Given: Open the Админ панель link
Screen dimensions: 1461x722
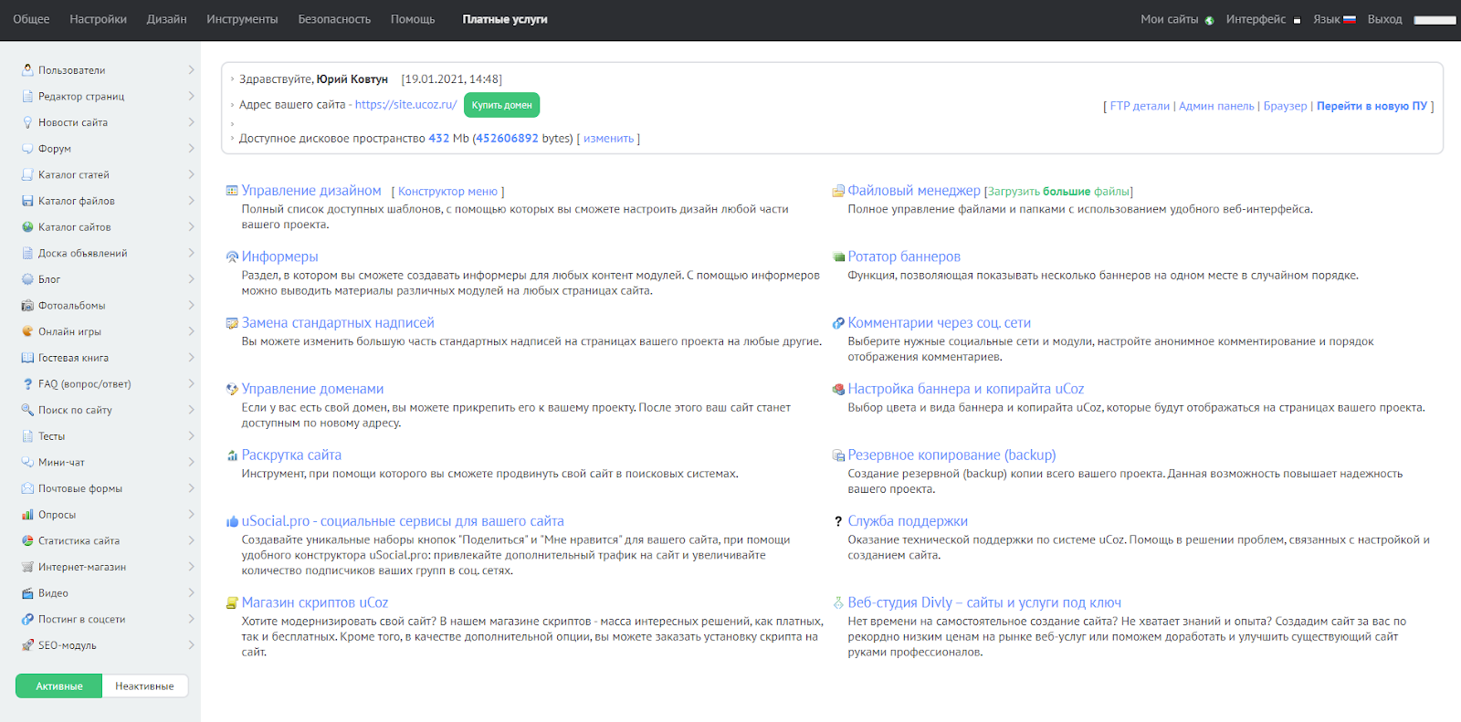Looking at the screenshot, I should 1216,106.
